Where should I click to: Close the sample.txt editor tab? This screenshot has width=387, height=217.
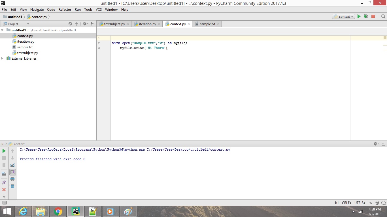tap(218, 24)
